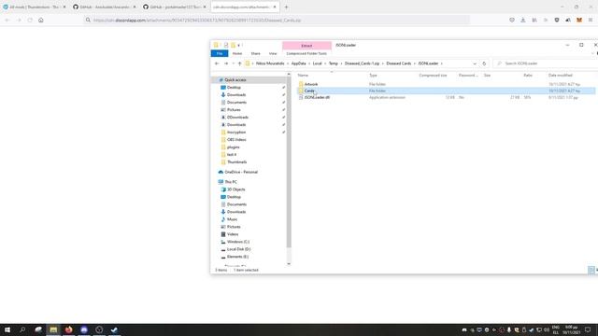Select OneDrive - Personal in sidebar
598x336 pixels.
point(241,172)
